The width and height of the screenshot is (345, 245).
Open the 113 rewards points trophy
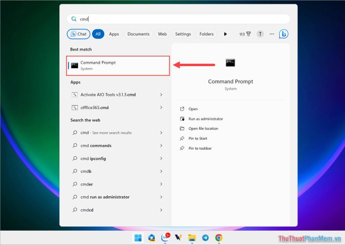(x=245, y=34)
